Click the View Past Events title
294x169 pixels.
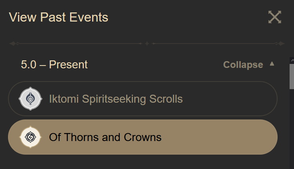click(x=58, y=17)
